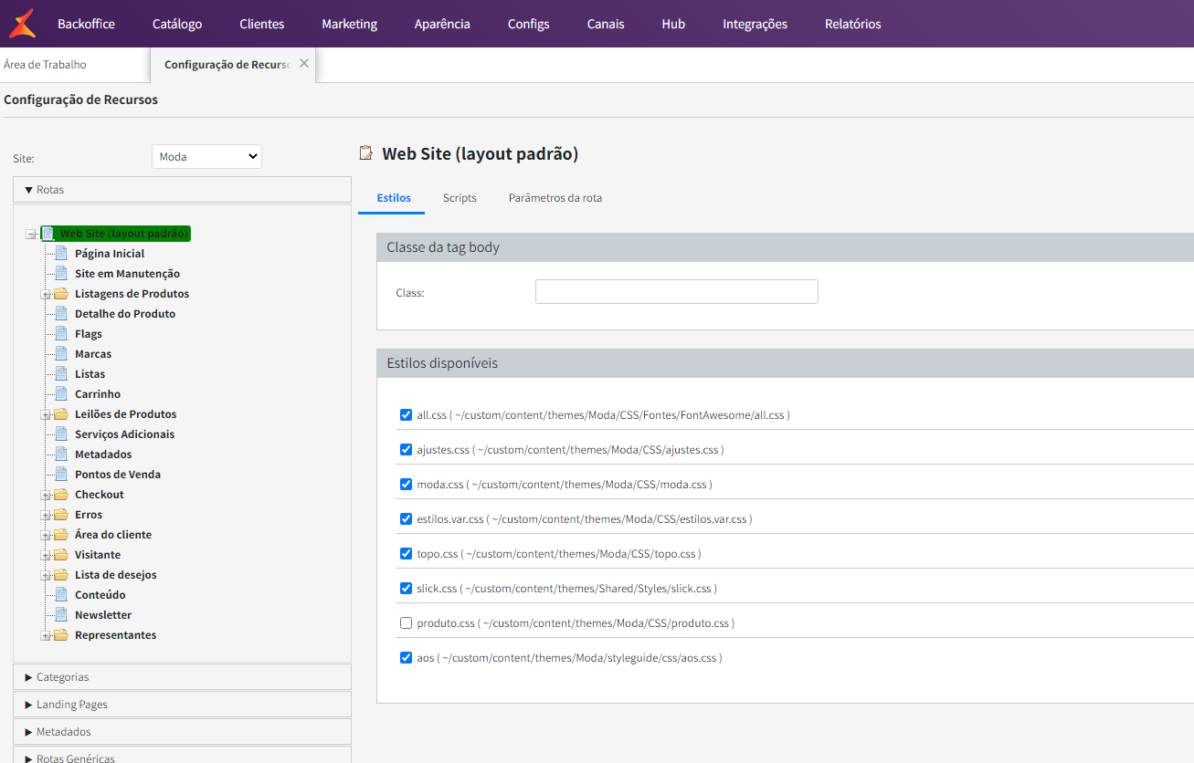Expand the Landing Pages accordion section

click(182, 705)
